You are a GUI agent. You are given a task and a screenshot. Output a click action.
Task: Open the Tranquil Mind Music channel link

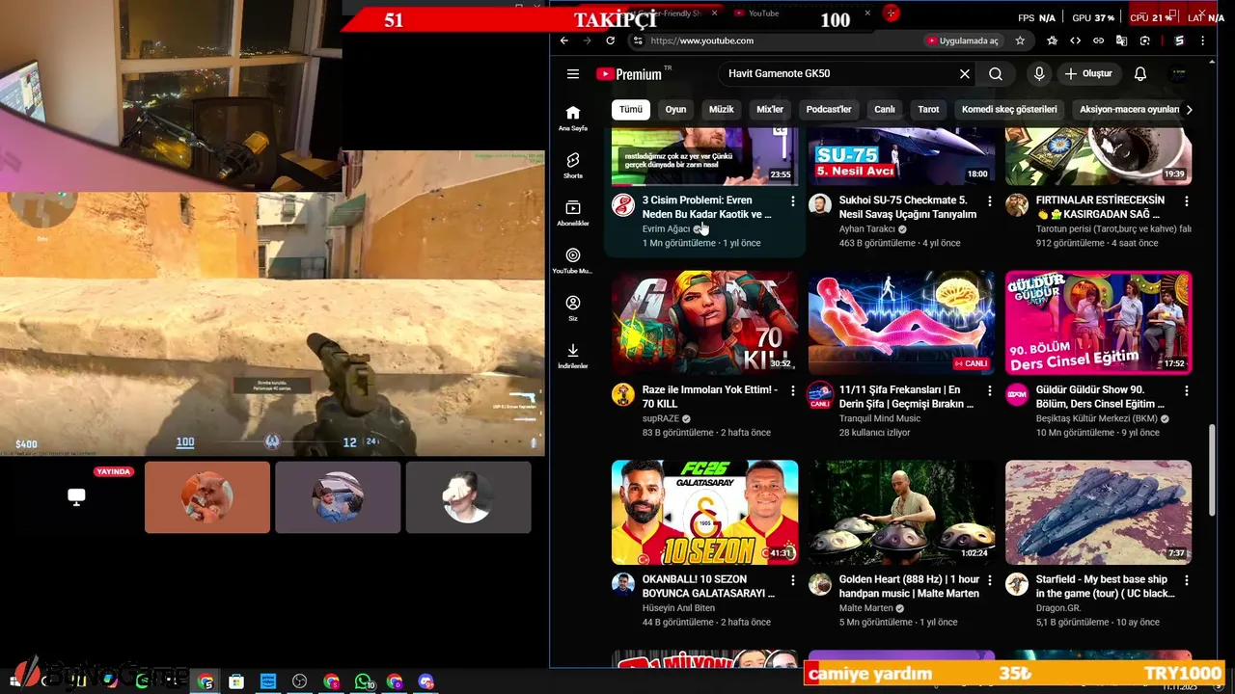[880, 418]
